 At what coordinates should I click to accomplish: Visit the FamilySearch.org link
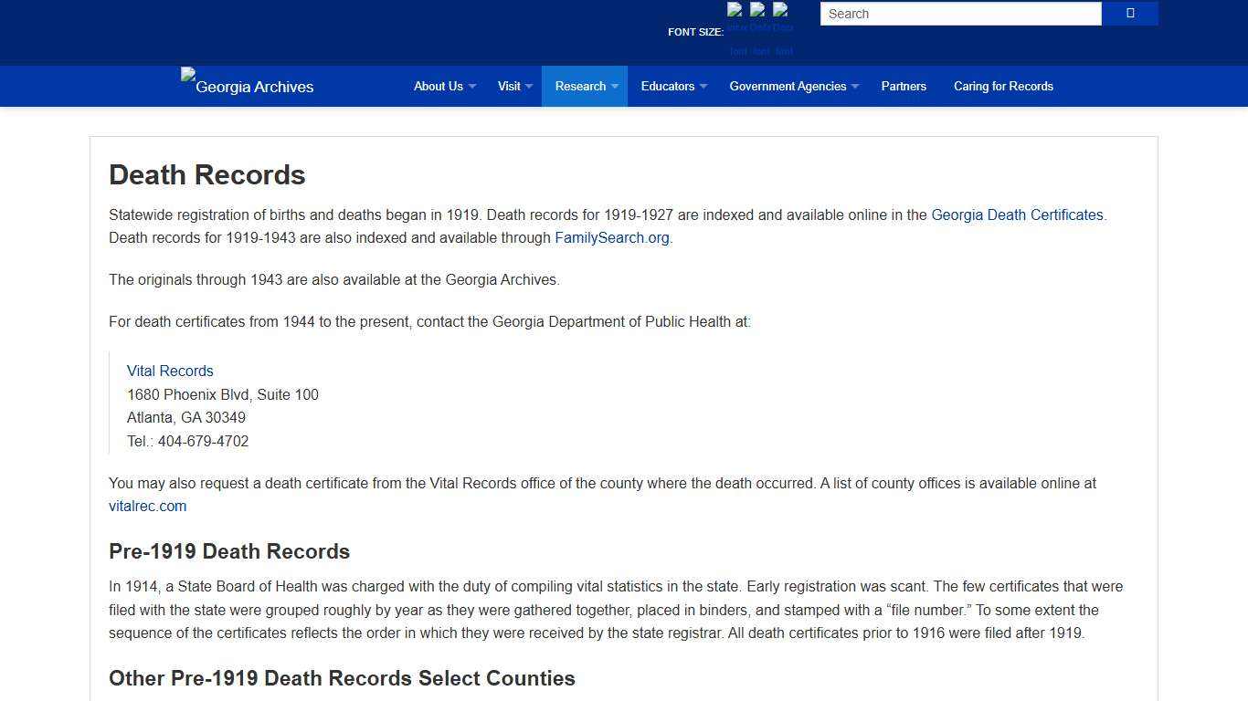(x=611, y=237)
